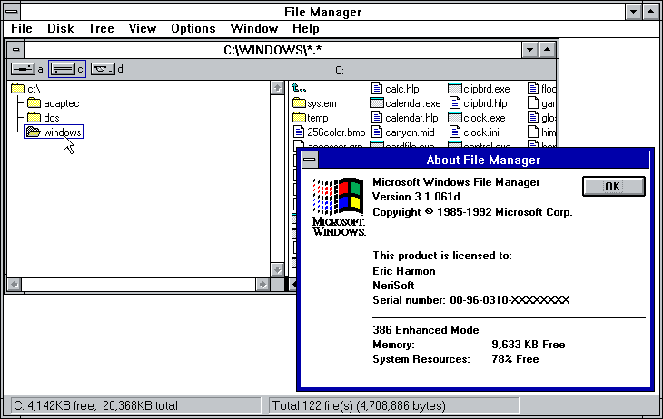The image size is (663, 419).
Task: Open the View menu
Action: (x=142, y=29)
